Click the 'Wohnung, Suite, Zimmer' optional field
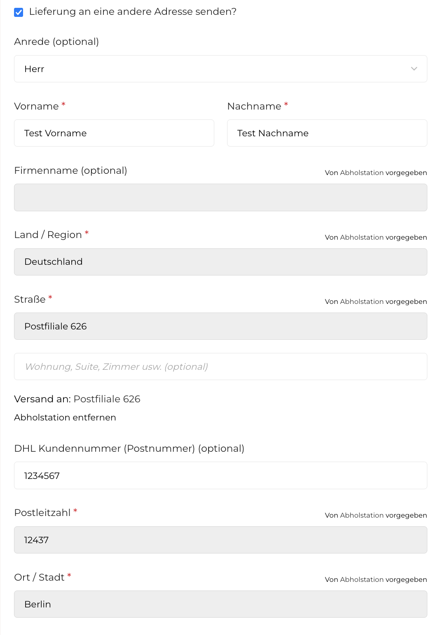Screen dimensions: 436x635 (220, 366)
